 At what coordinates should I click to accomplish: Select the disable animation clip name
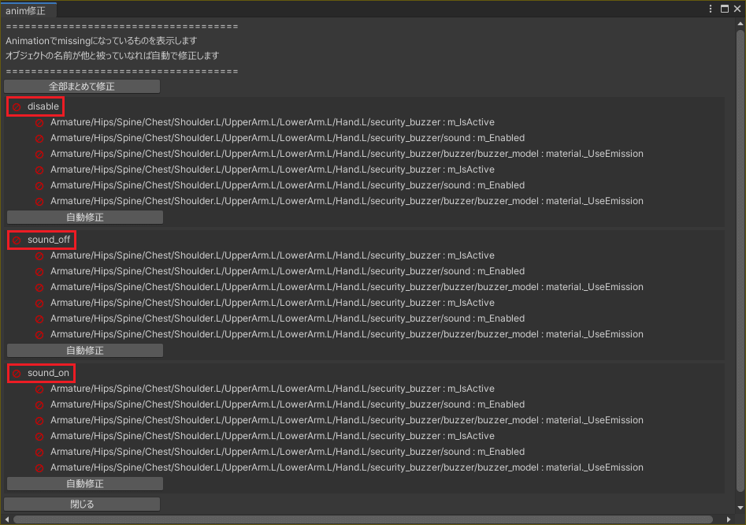coord(43,106)
